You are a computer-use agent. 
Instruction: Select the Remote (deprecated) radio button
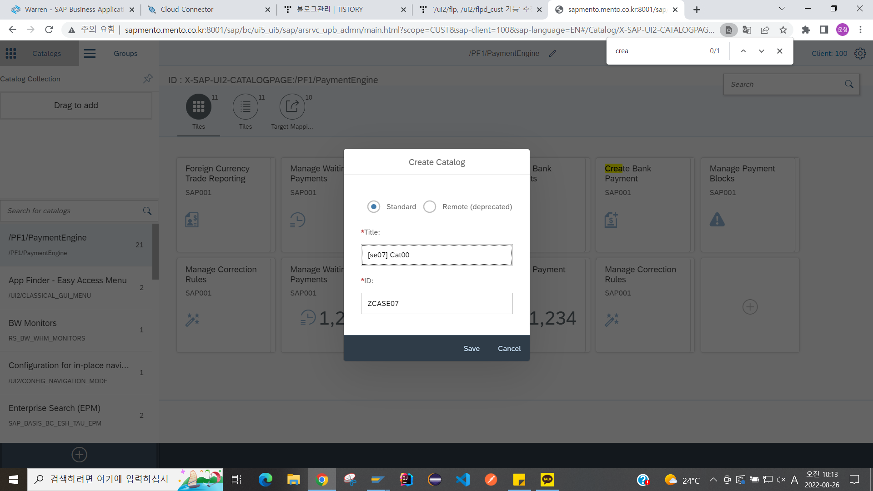(x=430, y=206)
